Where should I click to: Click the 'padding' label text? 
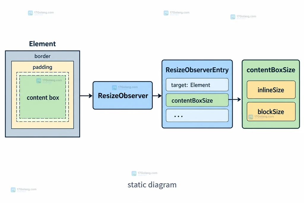42,67
